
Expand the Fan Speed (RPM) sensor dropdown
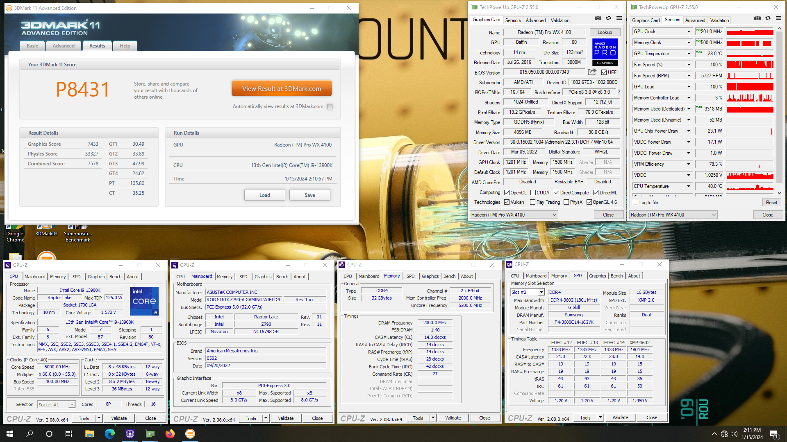689,76
